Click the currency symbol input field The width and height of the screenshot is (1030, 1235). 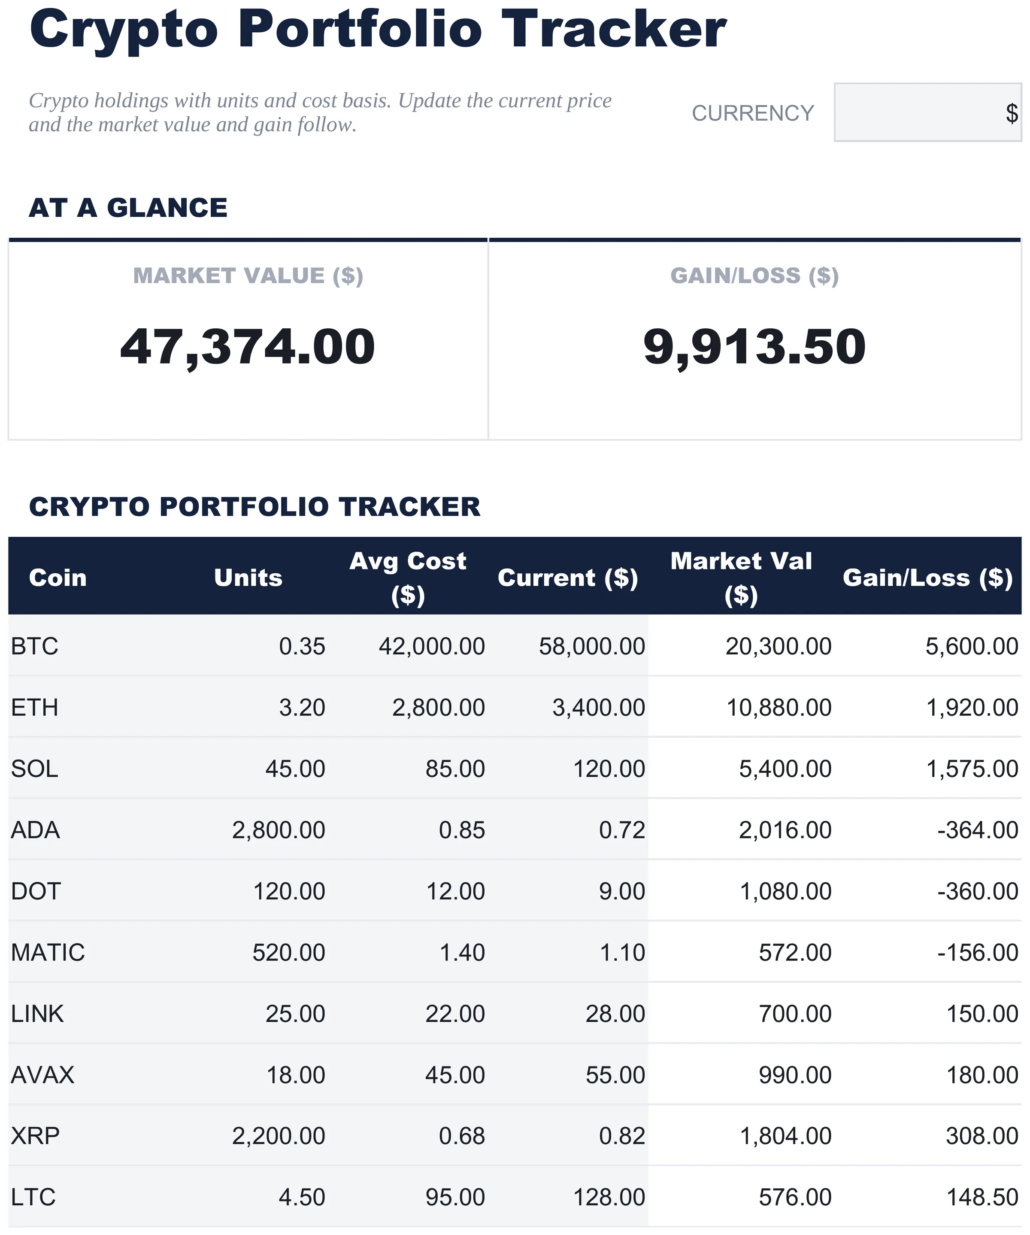point(928,112)
